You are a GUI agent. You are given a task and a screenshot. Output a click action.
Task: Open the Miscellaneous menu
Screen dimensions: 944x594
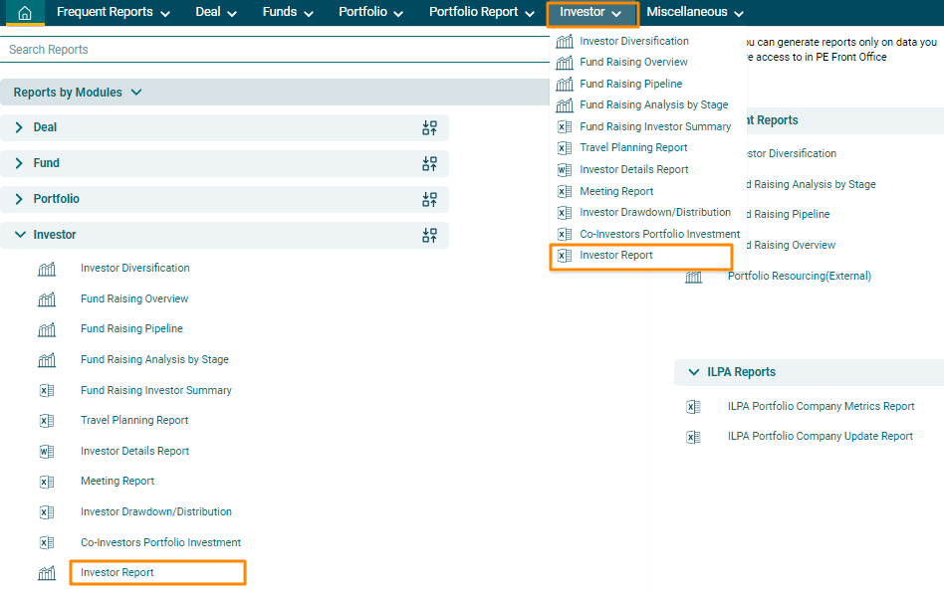click(x=694, y=13)
